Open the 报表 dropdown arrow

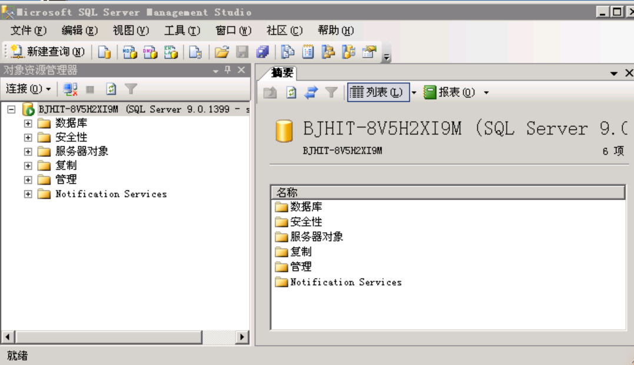486,92
